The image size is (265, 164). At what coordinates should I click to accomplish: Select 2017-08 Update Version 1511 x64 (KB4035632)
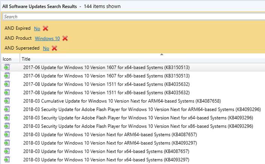click(107, 84)
